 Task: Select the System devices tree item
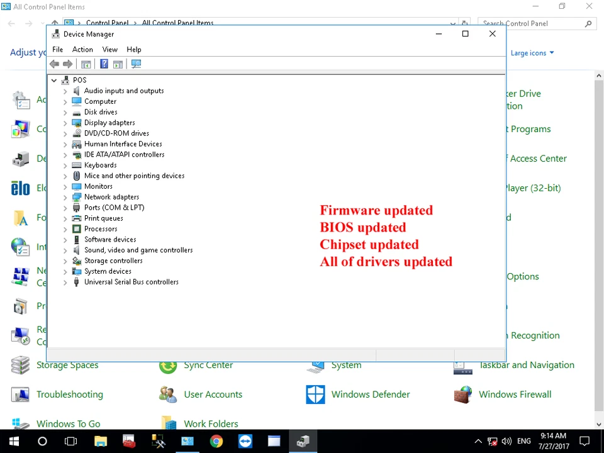[x=108, y=271]
